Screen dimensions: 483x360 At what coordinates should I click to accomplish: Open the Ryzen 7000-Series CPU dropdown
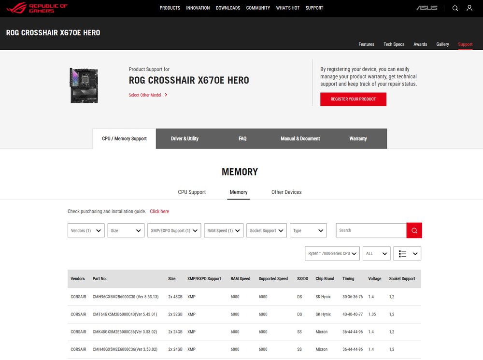[333, 254]
